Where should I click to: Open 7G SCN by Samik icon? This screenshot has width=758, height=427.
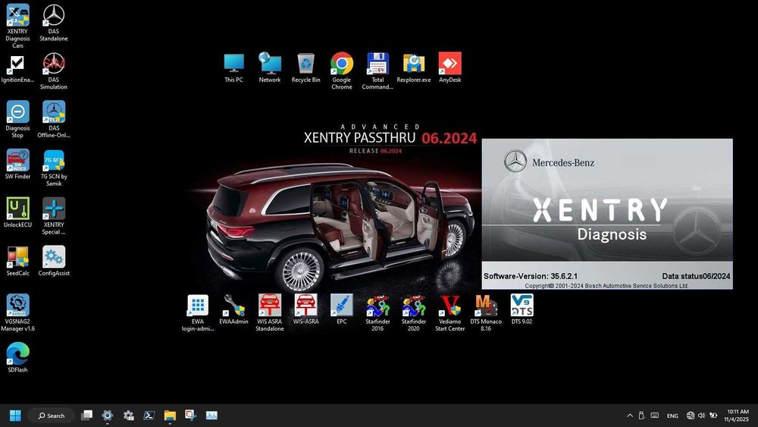point(54,168)
